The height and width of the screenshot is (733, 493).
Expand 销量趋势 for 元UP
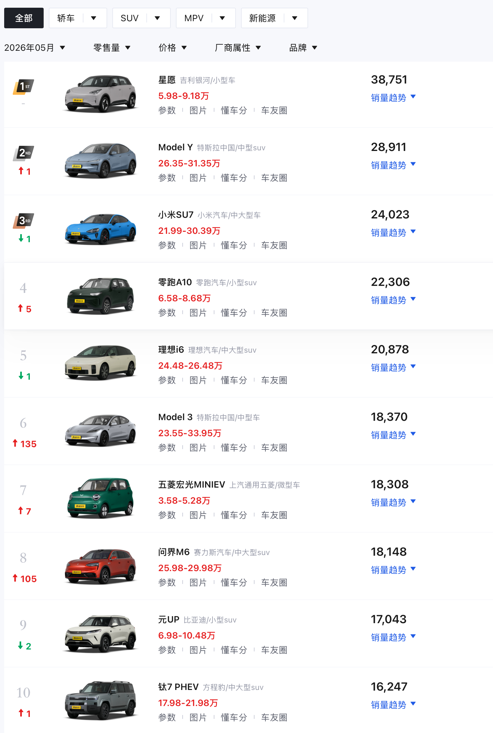coord(393,637)
